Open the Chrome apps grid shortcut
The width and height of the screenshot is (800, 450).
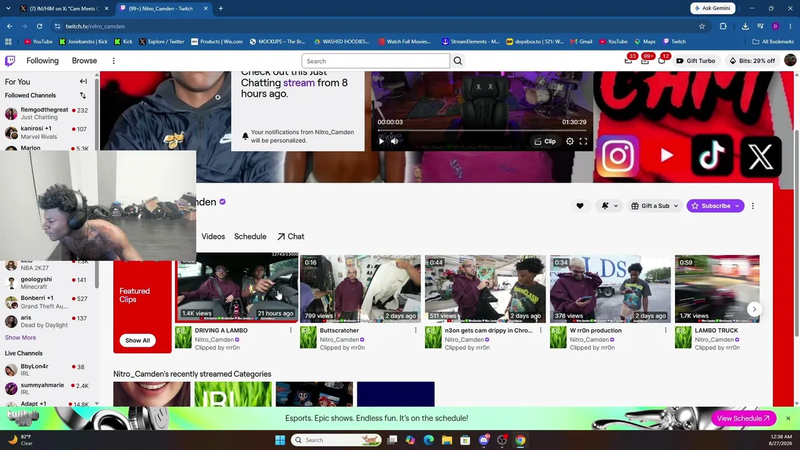8,42
